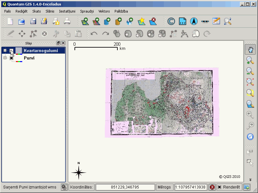The height and width of the screenshot is (193, 258).
Task: Select the Kvartarnogulumi layer name
Action: 41,51
